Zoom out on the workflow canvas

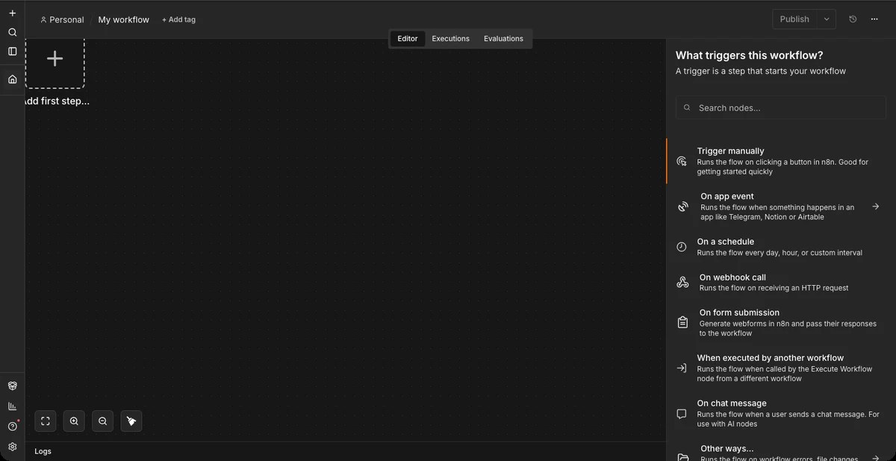coord(102,421)
